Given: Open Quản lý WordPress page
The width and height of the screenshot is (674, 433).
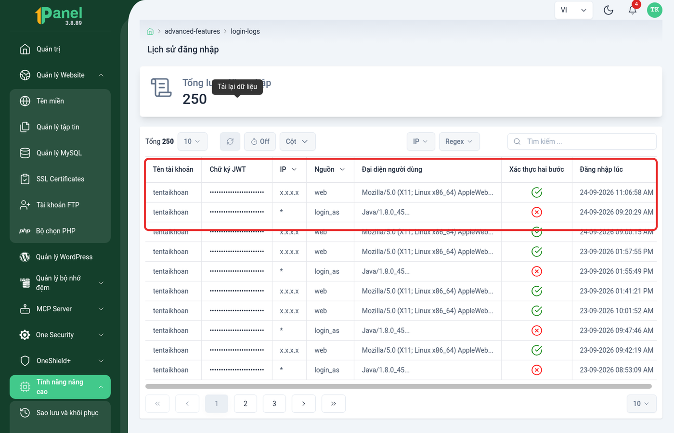Looking at the screenshot, I should tap(60, 257).
